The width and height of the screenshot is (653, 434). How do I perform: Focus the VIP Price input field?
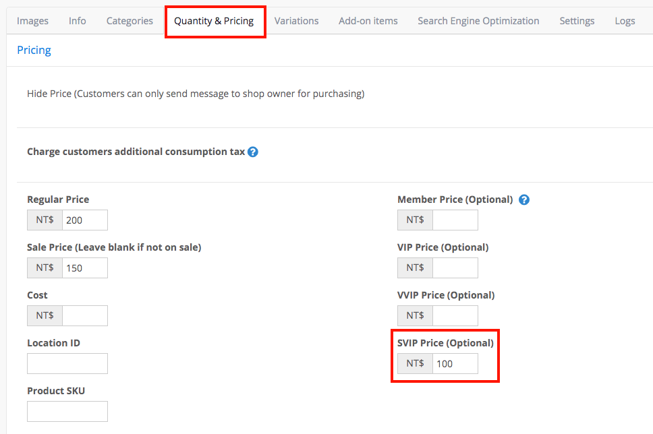[455, 268]
